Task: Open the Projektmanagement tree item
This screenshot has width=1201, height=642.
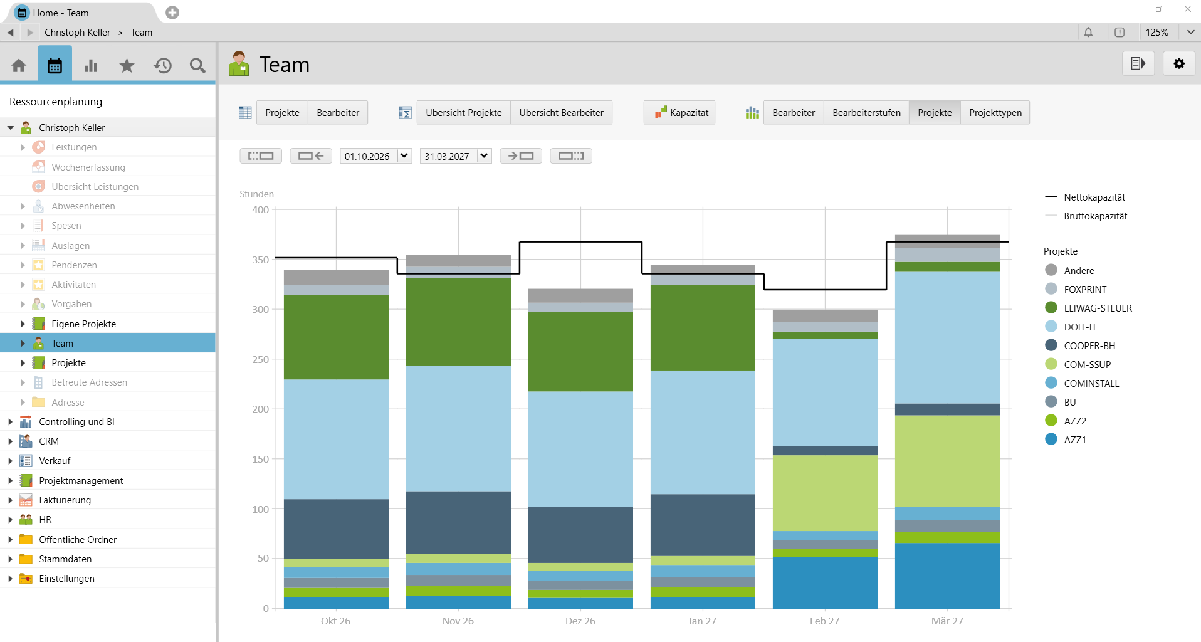Action: point(81,481)
